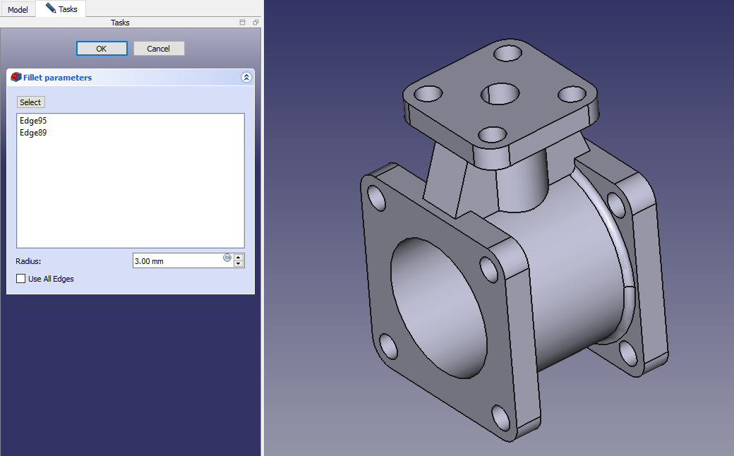Switch to the Model tab

pyautogui.click(x=18, y=10)
